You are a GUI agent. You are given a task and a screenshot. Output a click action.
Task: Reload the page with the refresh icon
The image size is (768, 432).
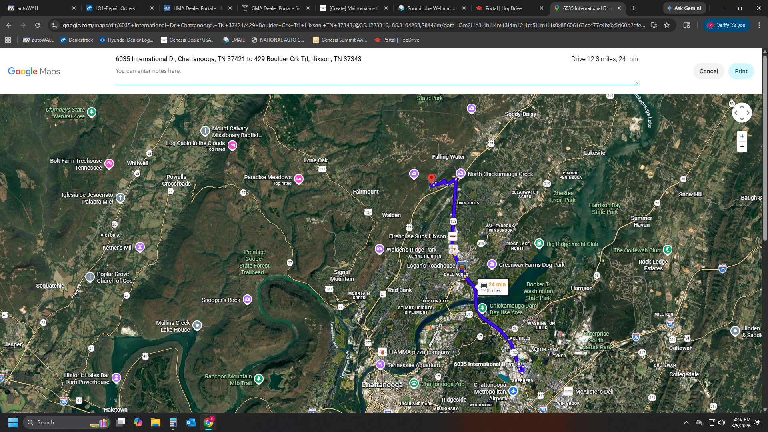[x=38, y=25]
